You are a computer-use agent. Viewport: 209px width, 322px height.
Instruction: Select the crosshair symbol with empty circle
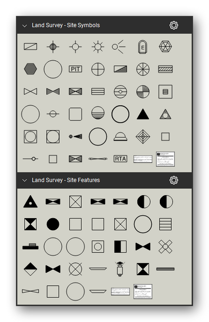pos(75,47)
